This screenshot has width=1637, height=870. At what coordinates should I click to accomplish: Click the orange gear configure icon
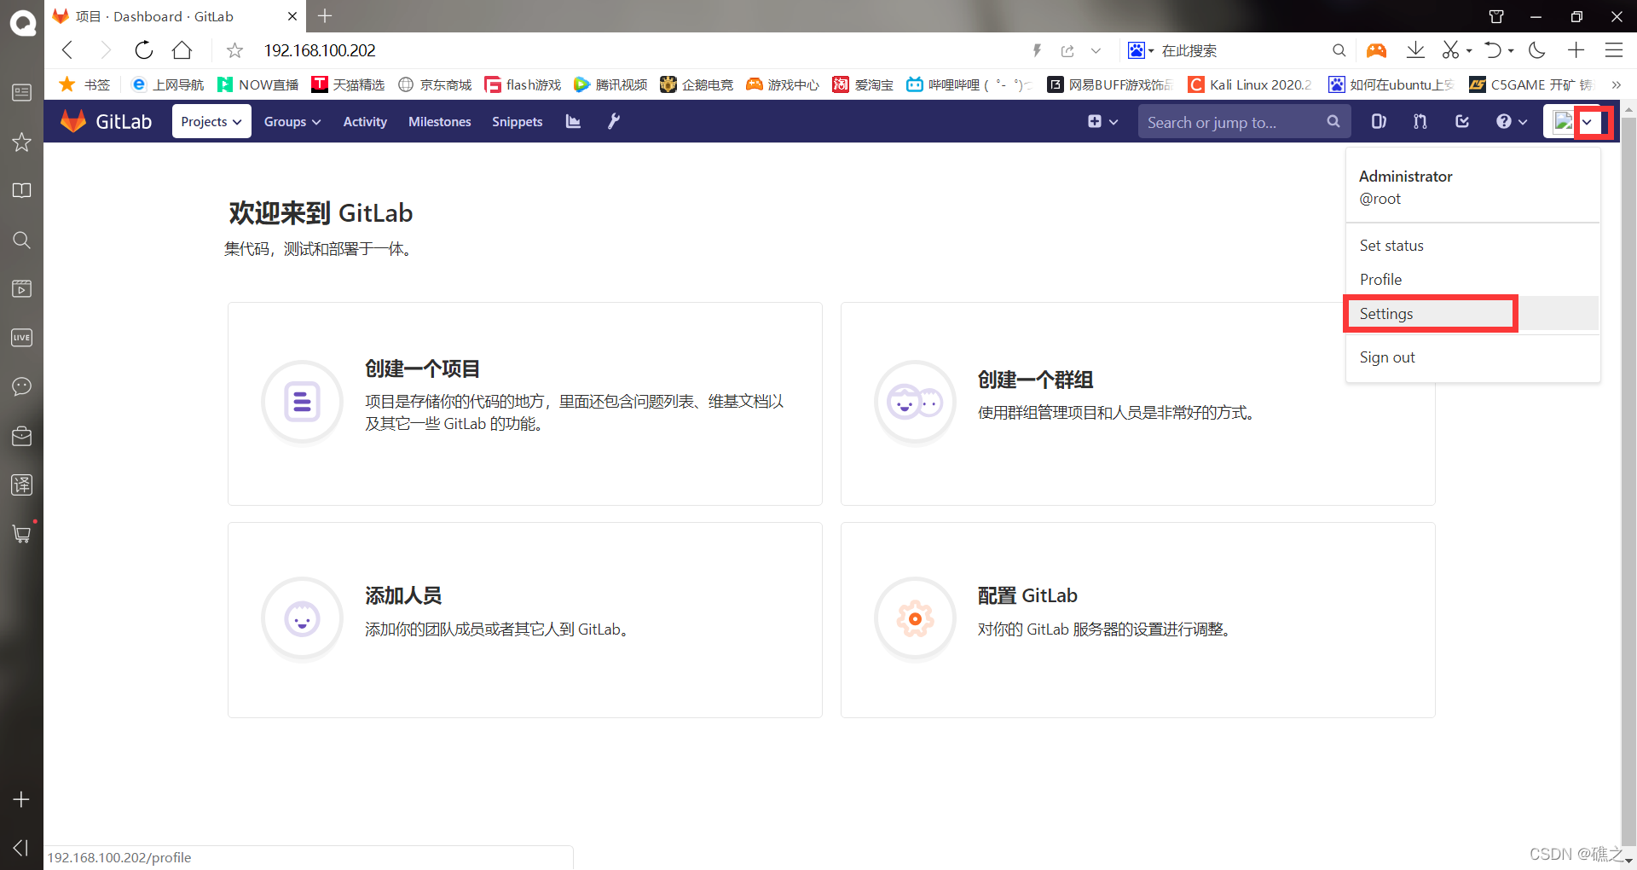(915, 618)
